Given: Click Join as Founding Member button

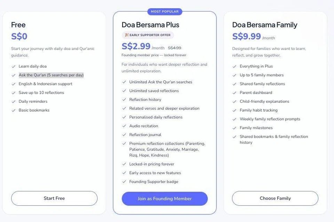Looking at the screenshot, I should point(165,199).
